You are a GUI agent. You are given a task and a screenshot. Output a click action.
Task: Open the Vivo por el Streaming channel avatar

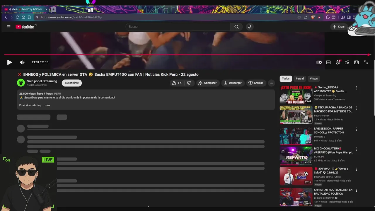coord(21,83)
